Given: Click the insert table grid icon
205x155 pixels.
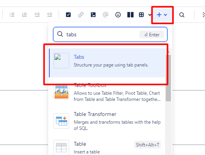Looking at the screenshot, I should [141, 15].
